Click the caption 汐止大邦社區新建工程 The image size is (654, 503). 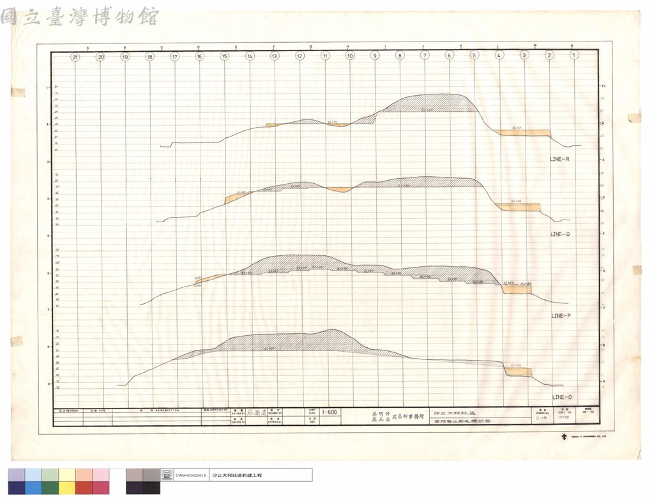pyautogui.click(x=237, y=475)
